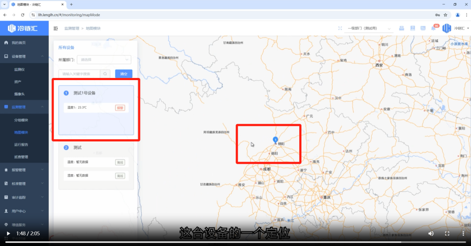
Task: Open the data screen chart icon in header
Action: click(x=423, y=28)
